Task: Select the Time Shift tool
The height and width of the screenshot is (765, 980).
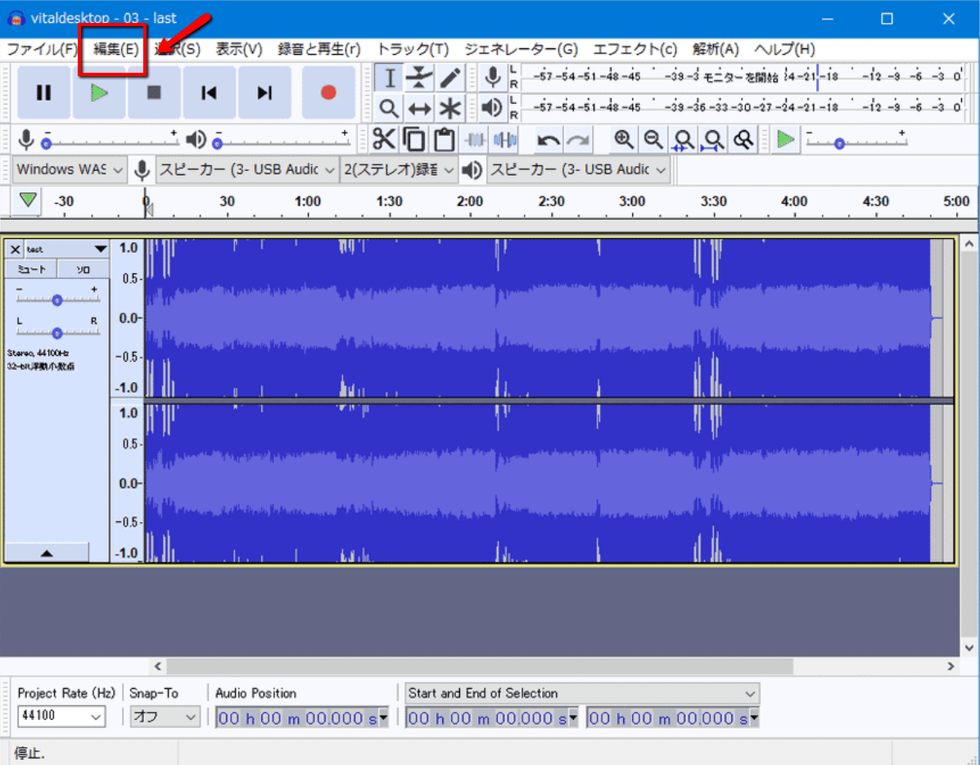Action: [419, 108]
